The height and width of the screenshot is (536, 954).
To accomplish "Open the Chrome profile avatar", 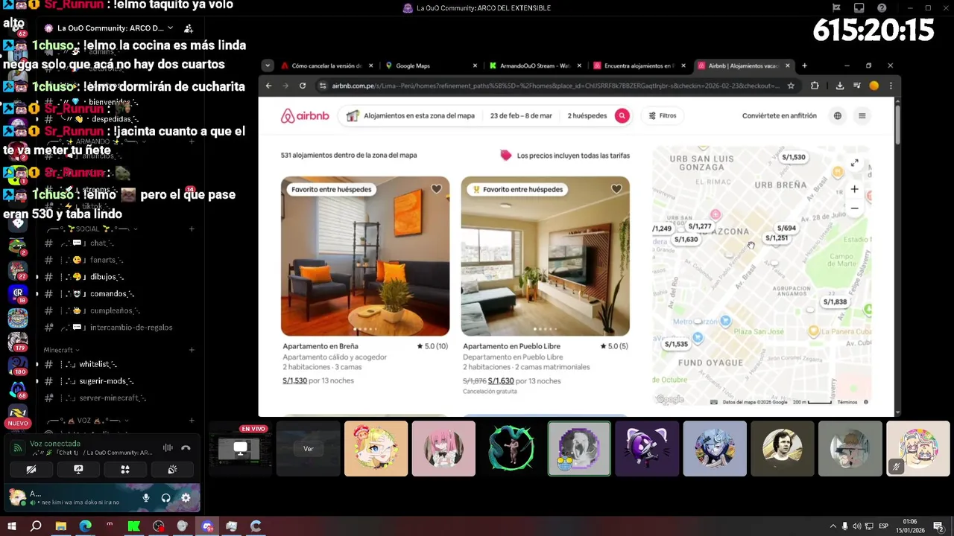I will (874, 86).
